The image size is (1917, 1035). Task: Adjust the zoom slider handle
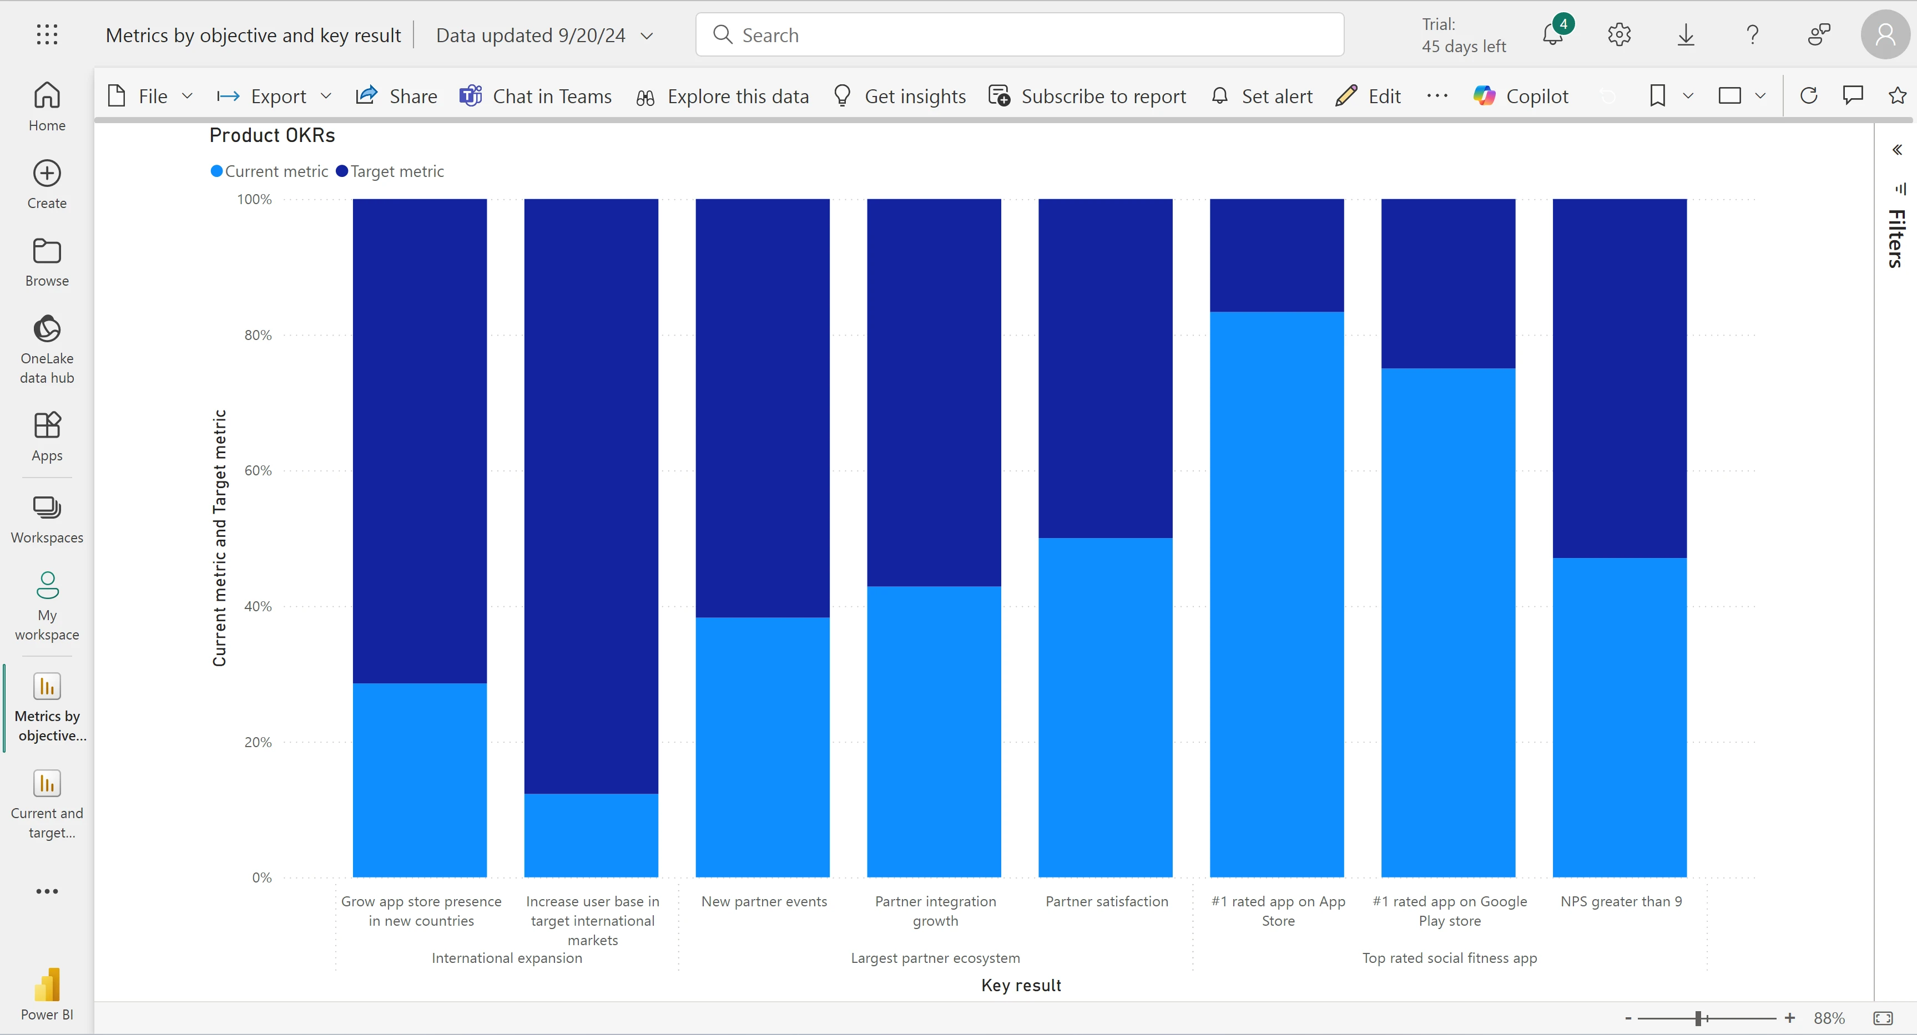click(1698, 1018)
